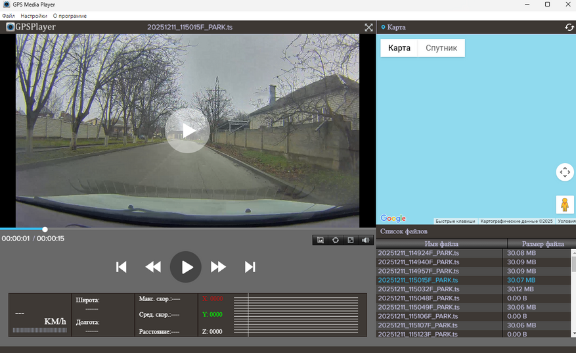
Task: Open Быстрые клавиши map link
Action: [x=455, y=222]
